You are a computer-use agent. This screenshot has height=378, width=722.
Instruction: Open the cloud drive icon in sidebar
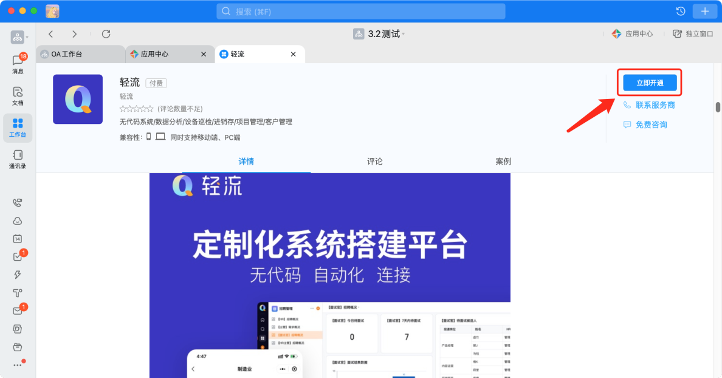tap(18, 221)
